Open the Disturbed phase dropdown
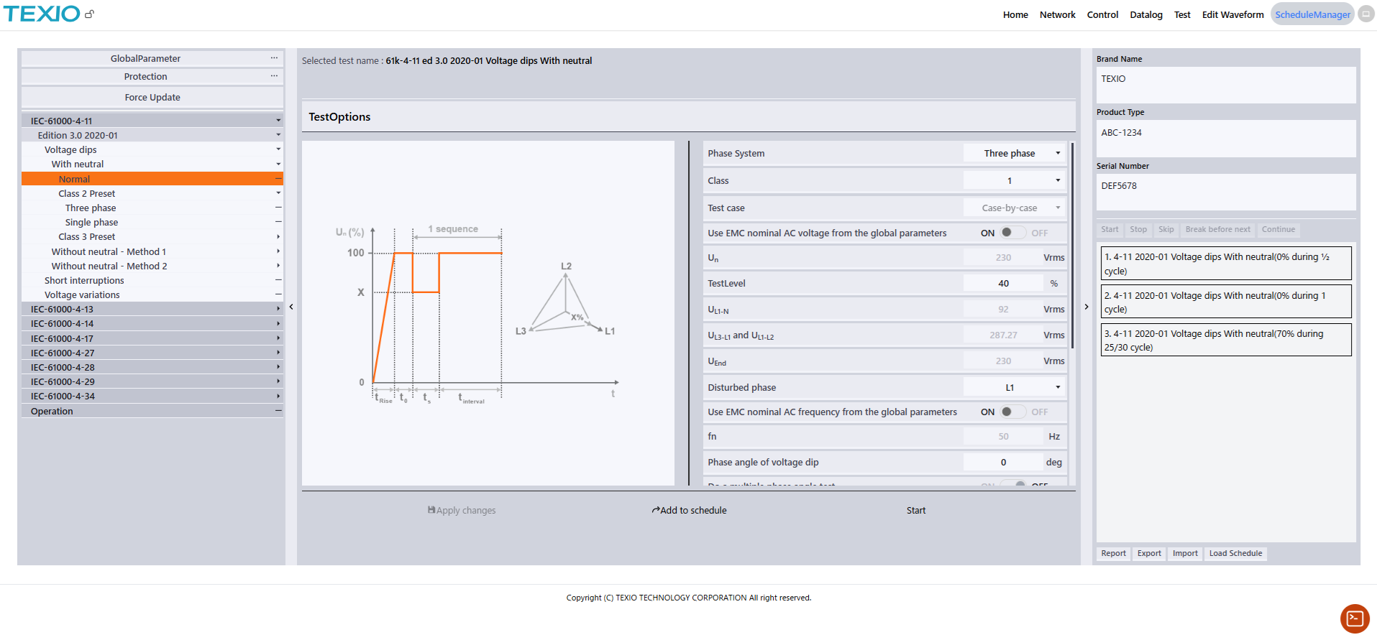The height and width of the screenshot is (640, 1377). point(1014,387)
